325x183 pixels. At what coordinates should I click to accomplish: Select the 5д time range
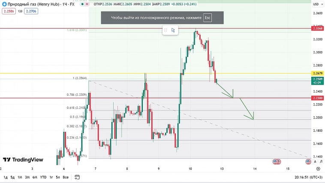click(x=12, y=177)
